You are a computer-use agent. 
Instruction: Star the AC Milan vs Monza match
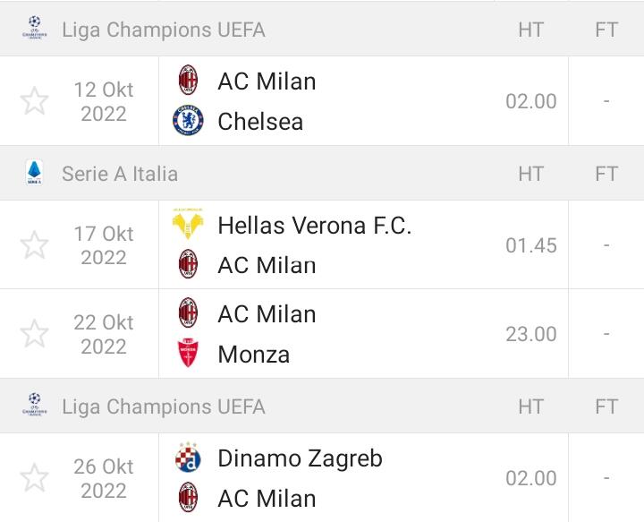pos(34,334)
